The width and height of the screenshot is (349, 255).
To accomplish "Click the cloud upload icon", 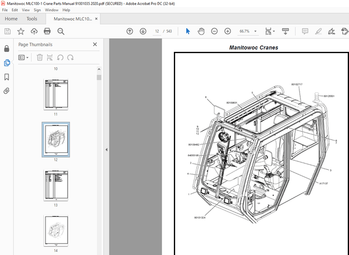I will point(34,31).
